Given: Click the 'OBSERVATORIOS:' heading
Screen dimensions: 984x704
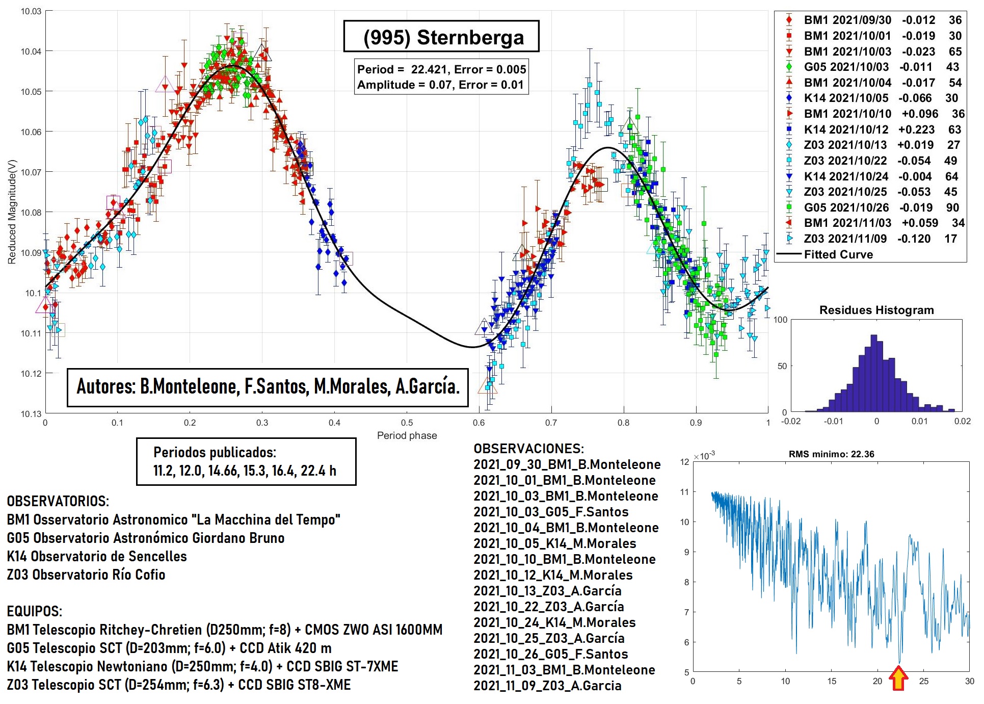Looking at the screenshot, I should [x=58, y=501].
